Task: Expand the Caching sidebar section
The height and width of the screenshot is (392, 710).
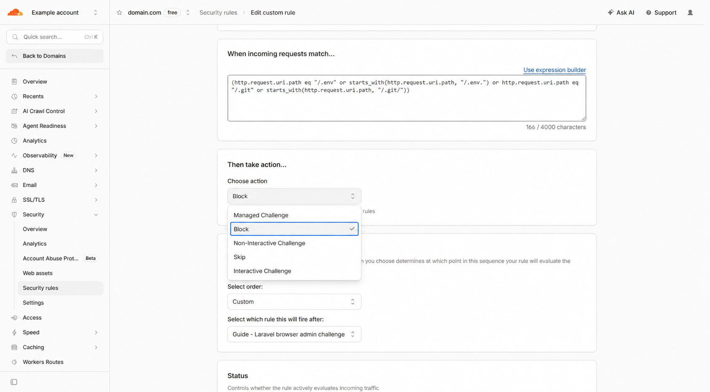Action: click(96, 347)
